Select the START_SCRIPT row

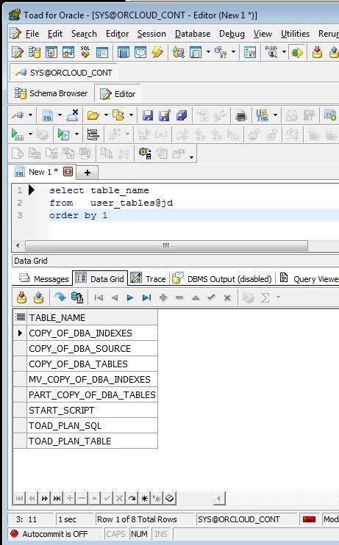pyautogui.click(x=92, y=410)
